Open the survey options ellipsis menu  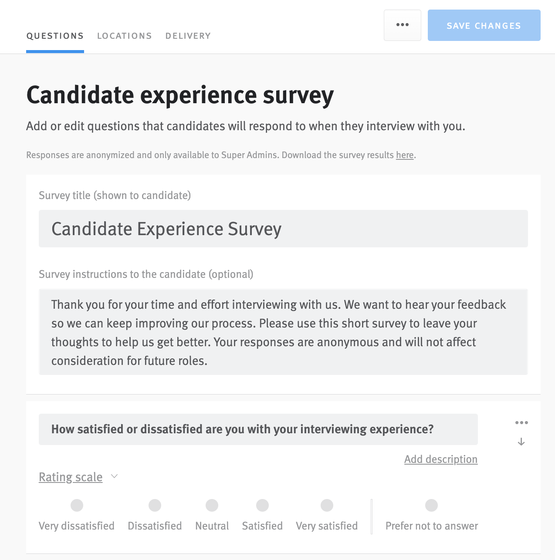coord(402,25)
